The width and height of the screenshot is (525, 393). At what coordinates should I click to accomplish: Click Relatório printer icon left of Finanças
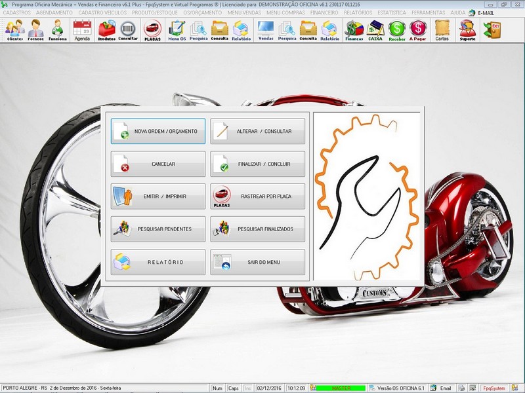[x=330, y=30]
